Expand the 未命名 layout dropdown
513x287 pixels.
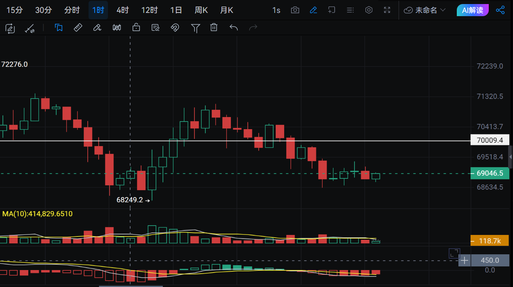(425, 10)
